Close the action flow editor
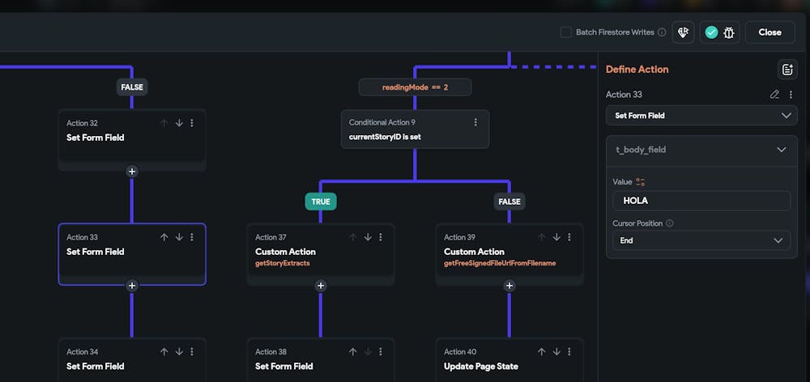Viewport: 810px width, 382px height. click(769, 32)
